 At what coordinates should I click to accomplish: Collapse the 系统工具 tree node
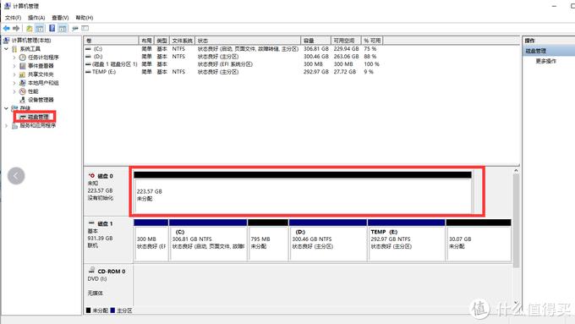pos(6,49)
